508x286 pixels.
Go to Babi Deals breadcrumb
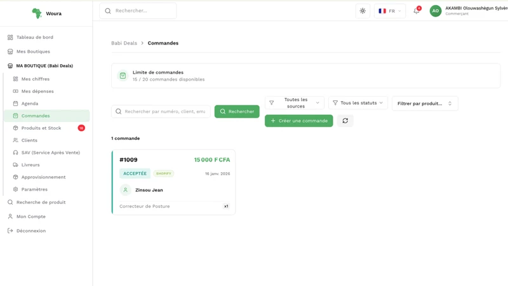click(124, 43)
